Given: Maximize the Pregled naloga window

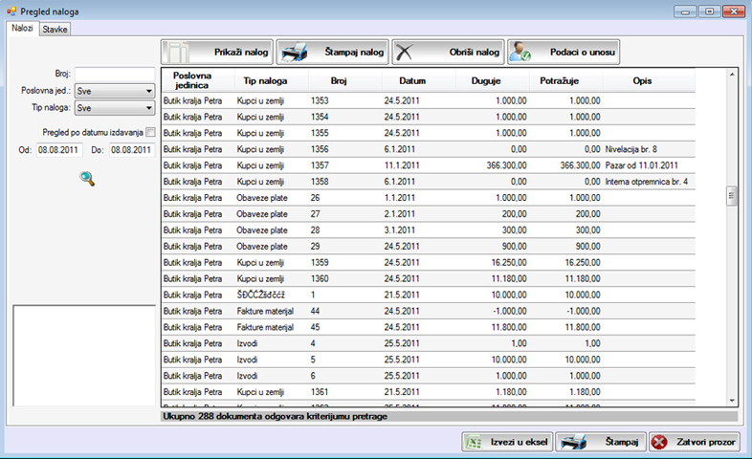Looking at the screenshot, I should 709,11.
